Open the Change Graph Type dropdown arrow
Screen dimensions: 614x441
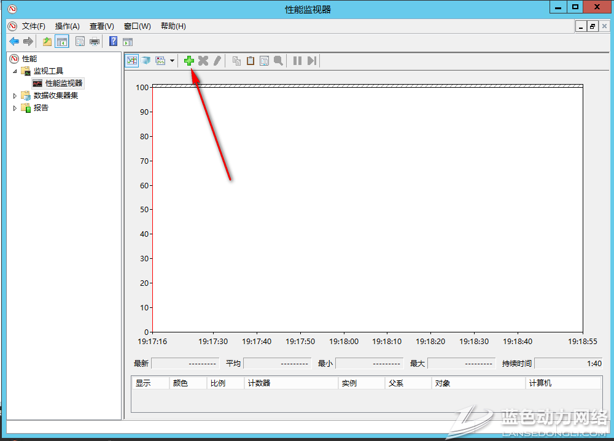coord(173,61)
